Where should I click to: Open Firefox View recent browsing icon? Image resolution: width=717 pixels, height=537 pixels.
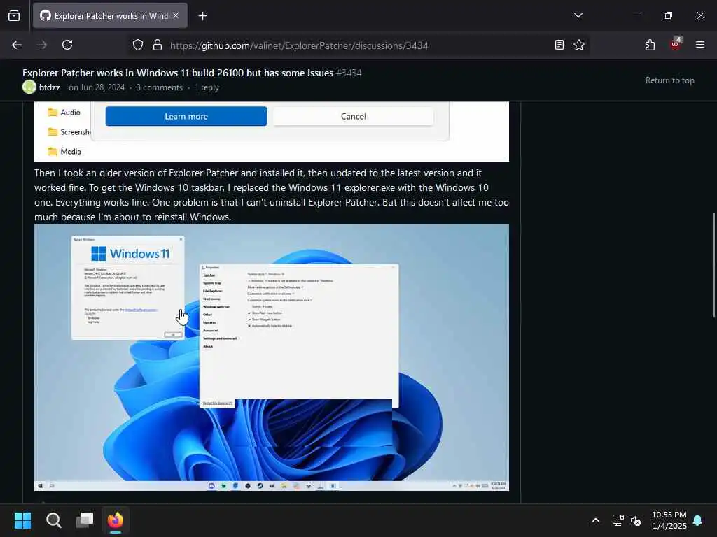[x=14, y=15]
